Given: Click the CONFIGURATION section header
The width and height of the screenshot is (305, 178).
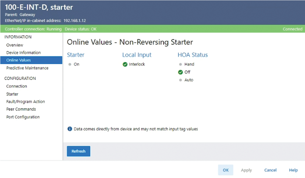Looking at the screenshot, I should [x=20, y=79].
